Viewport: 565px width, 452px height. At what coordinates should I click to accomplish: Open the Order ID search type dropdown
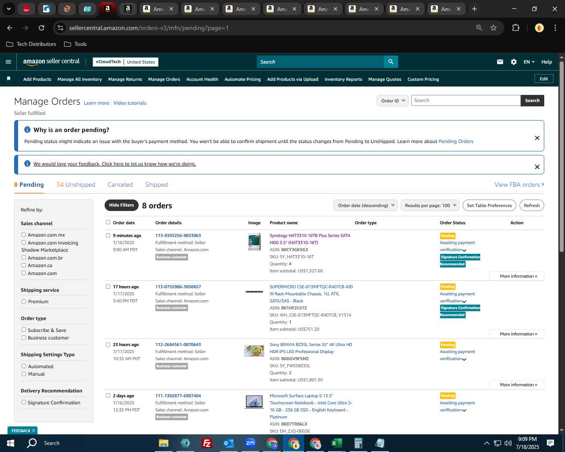tap(392, 101)
